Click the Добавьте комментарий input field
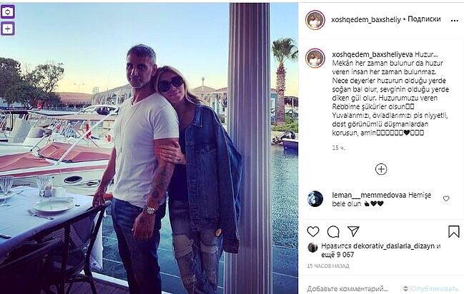The height and width of the screenshot is (294, 464). 347,289
